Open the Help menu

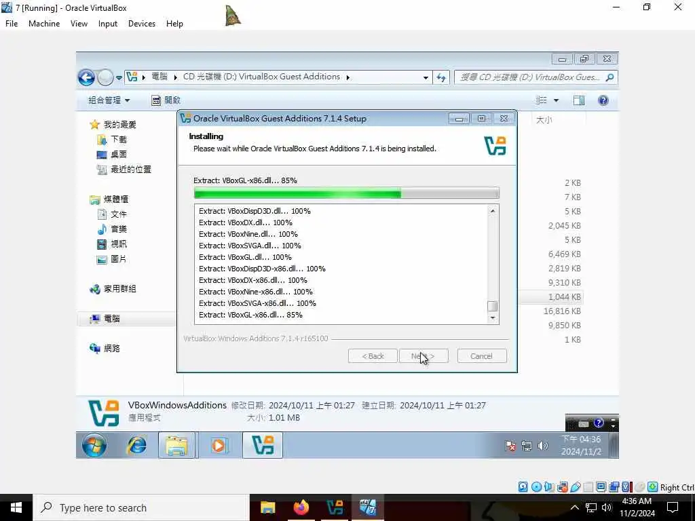[x=174, y=24]
